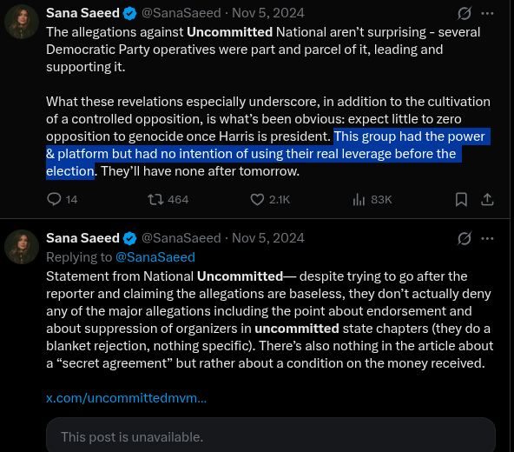Click Grok icon on the reply tweet
This screenshot has height=452, width=514.
coord(465,238)
